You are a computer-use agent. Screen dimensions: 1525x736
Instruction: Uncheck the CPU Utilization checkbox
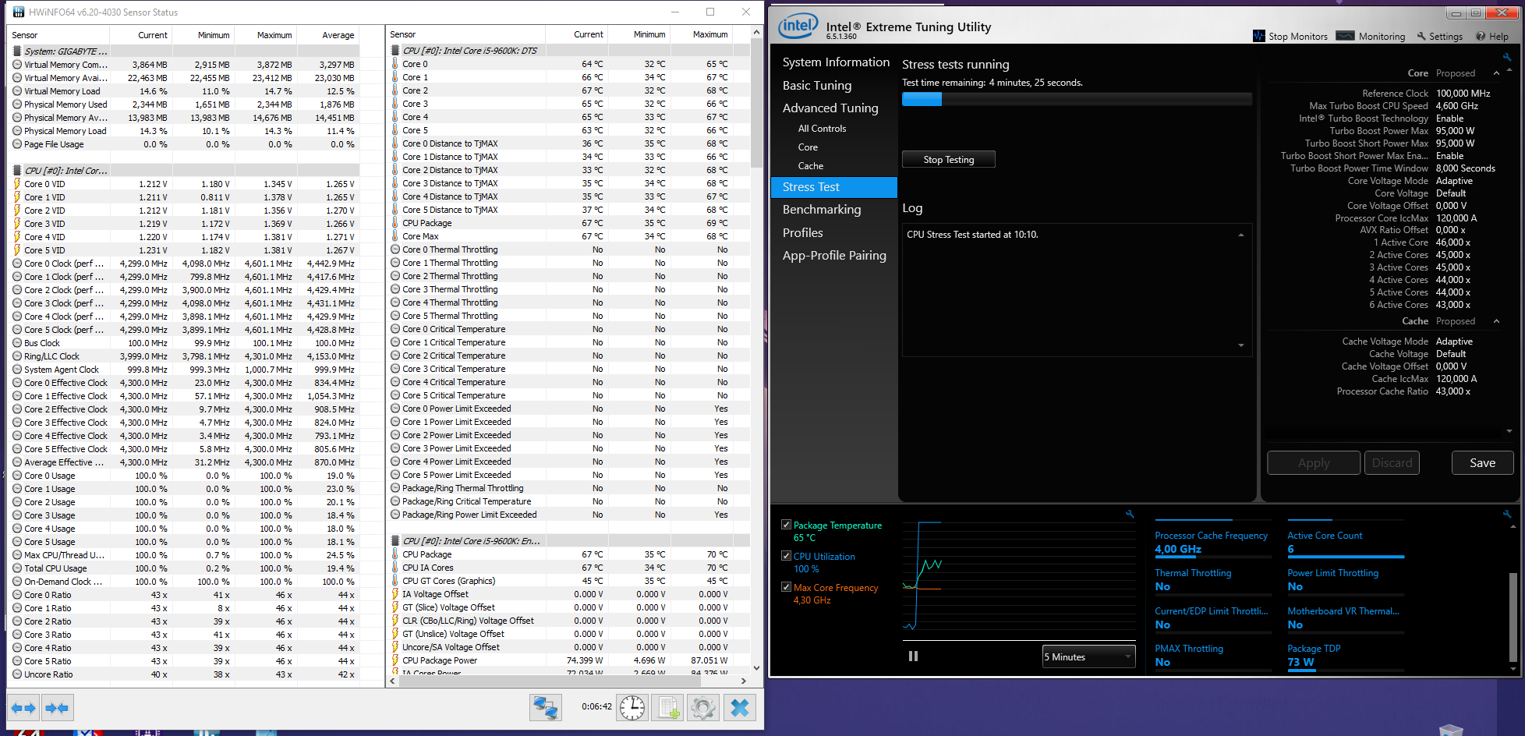coord(786,556)
